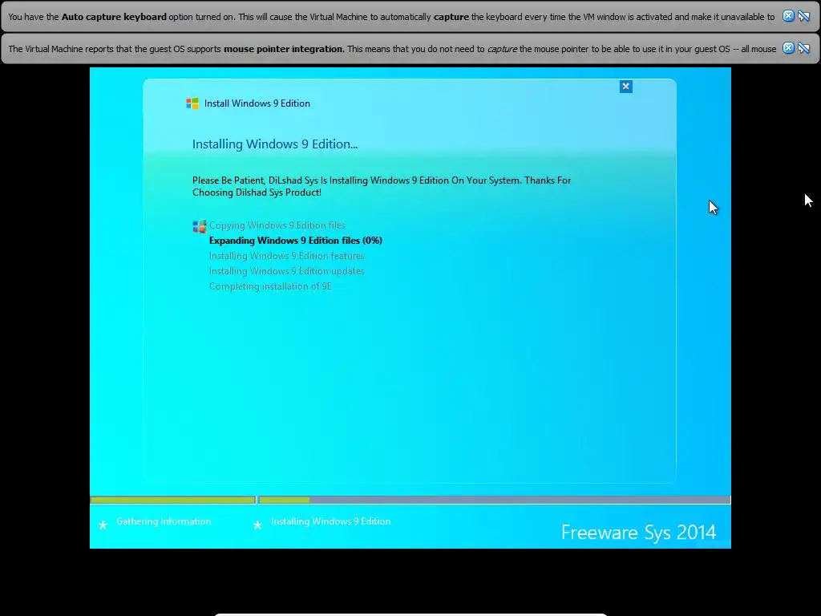
Task: Click the 'Gathering Information' footer label
Action: click(x=164, y=521)
